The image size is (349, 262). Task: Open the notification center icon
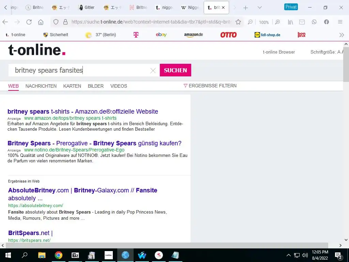tap(338, 256)
